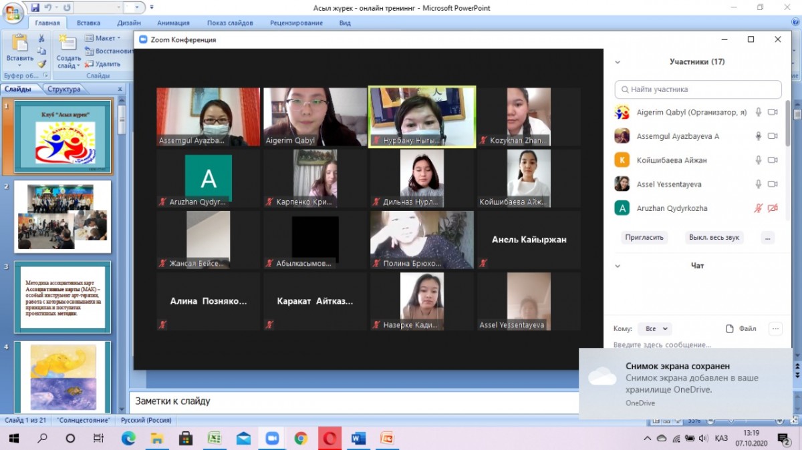The image size is (802, 450).
Task: Switch to the Вставка ribbon tab
Action: [89, 23]
